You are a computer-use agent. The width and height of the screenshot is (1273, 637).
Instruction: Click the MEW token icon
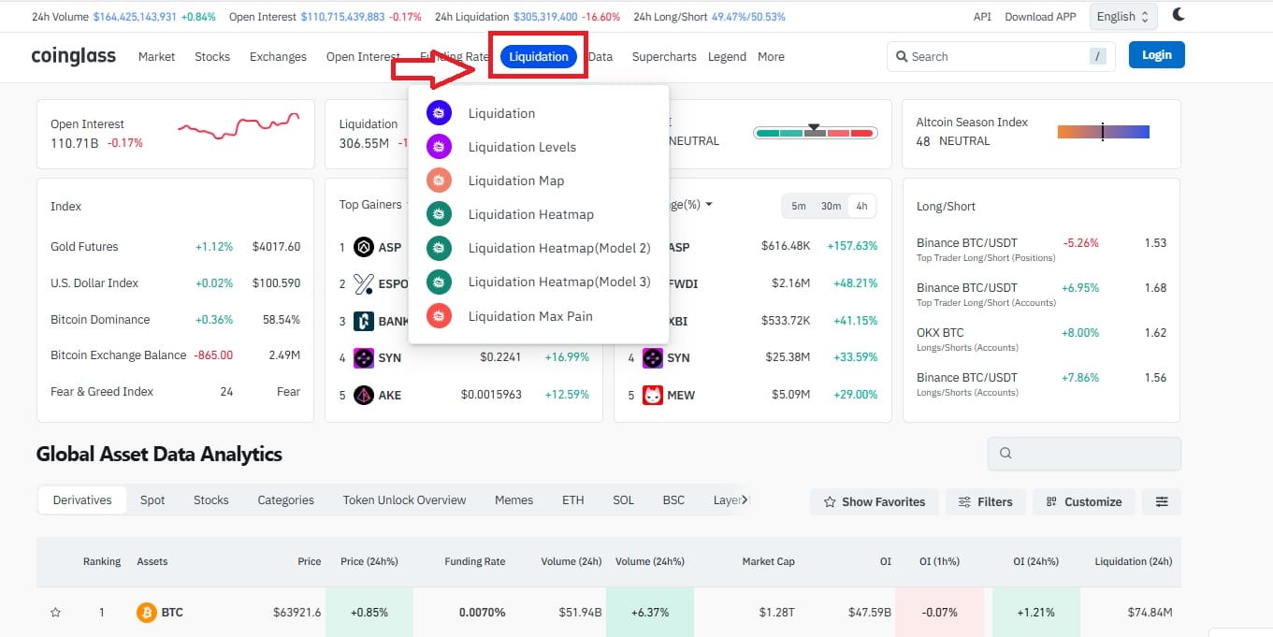[652, 395]
